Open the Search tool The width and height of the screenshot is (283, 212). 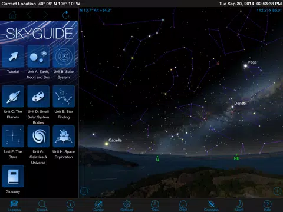click(x=42, y=206)
